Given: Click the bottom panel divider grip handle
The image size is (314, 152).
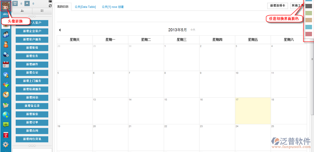Looking at the screenshot, I should (x=32, y=145).
